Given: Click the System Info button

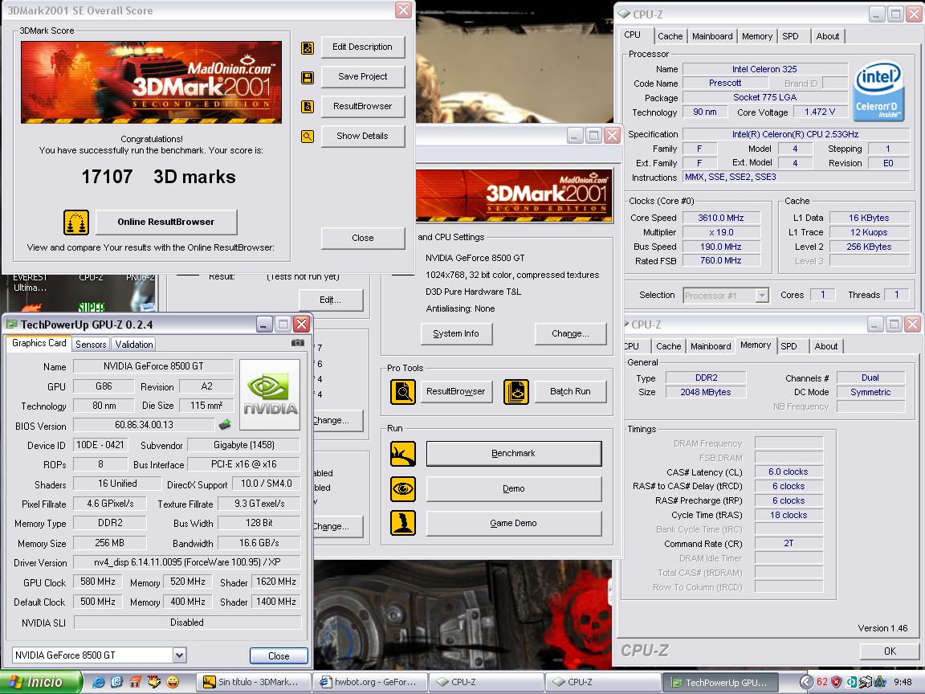Looking at the screenshot, I should coord(456,333).
